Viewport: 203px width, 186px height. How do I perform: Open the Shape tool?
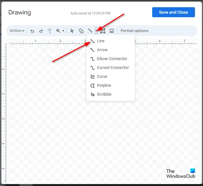tap(81, 31)
